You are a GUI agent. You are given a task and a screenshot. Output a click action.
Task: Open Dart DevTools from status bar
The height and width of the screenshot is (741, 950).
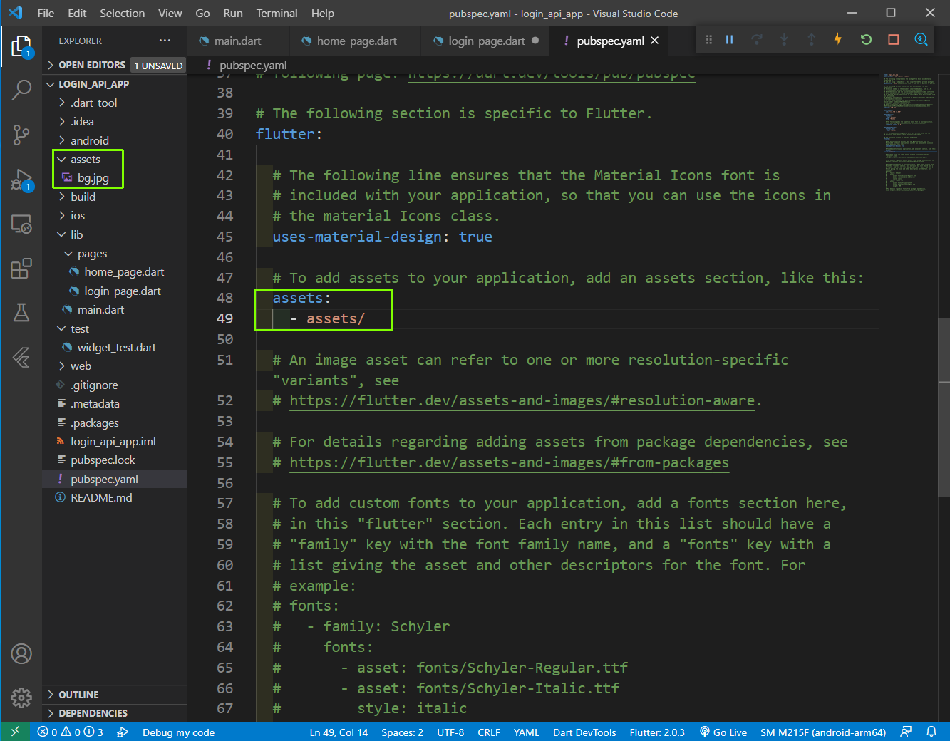[x=584, y=732]
